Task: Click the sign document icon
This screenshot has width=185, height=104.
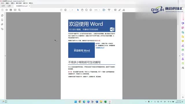Action: point(124,10)
